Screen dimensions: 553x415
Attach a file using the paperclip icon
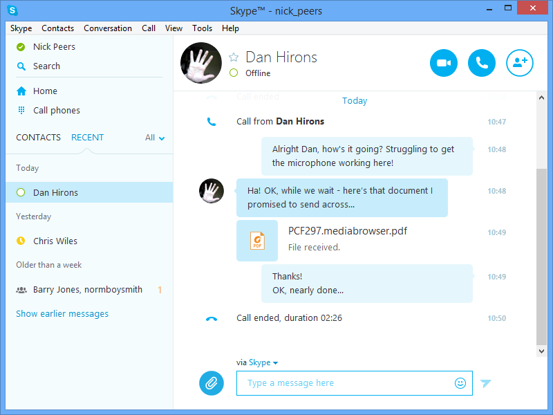pos(212,383)
